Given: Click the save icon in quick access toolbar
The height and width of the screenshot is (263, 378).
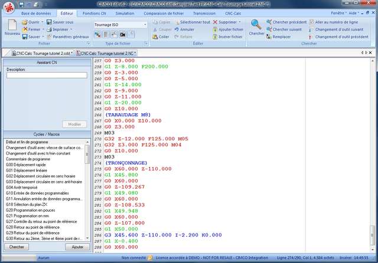Looking at the screenshot, I should [21, 4].
